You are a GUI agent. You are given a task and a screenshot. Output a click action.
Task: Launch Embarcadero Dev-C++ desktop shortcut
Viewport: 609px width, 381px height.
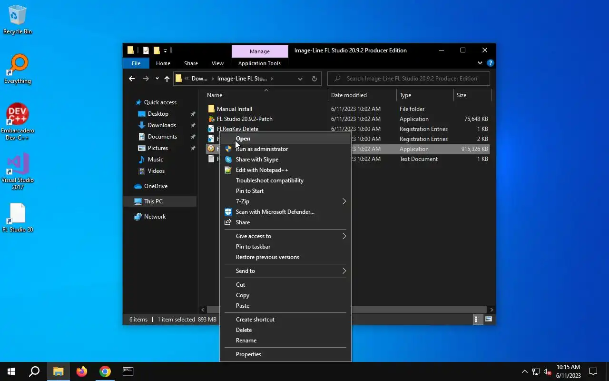(x=18, y=122)
